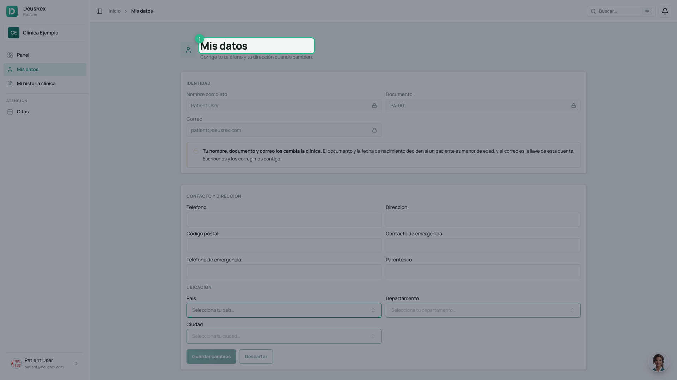Open the Departamento dropdown

point(483,310)
